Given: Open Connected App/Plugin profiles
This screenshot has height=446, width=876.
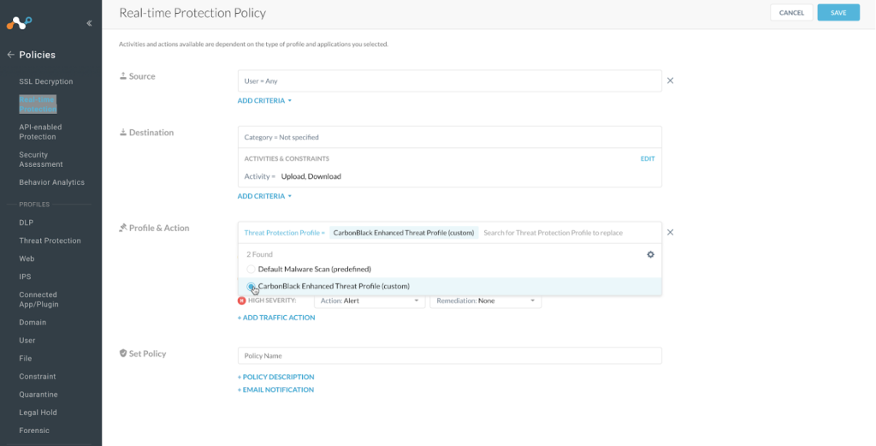Looking at the screenshot, I should point(38,300).
